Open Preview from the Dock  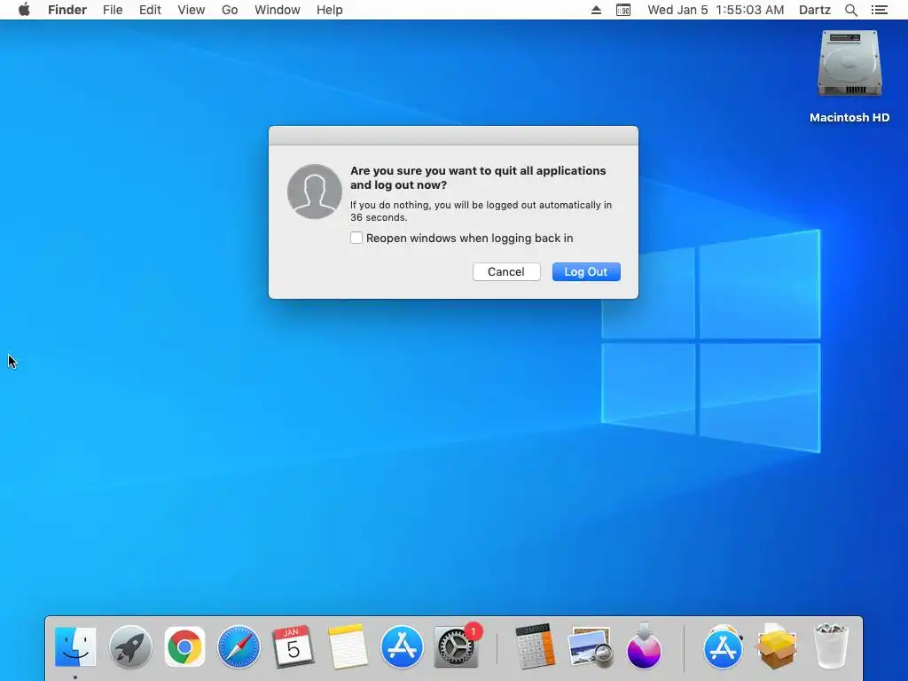pos(590,646)
